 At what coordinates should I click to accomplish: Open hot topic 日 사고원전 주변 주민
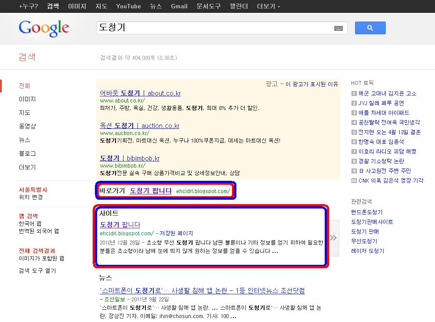point(384,171)
